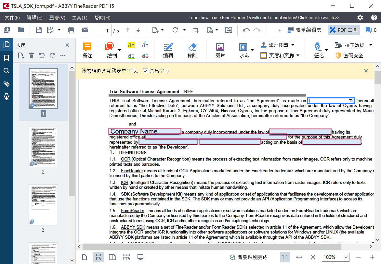This screenshot has width=381, height=264.
Task: Click the Form Editor (表单编辑器) button
Action: coord(304,30)
